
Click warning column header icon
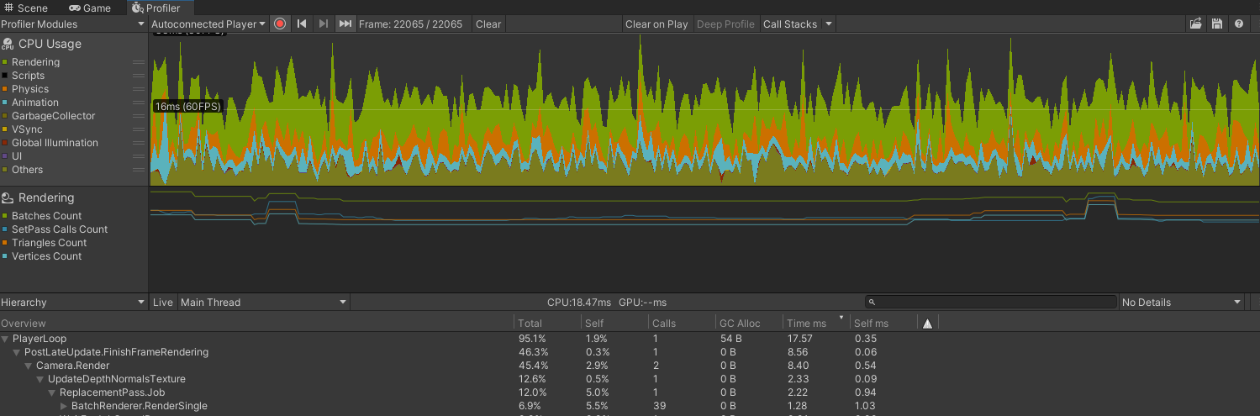(x=927, y=324)
